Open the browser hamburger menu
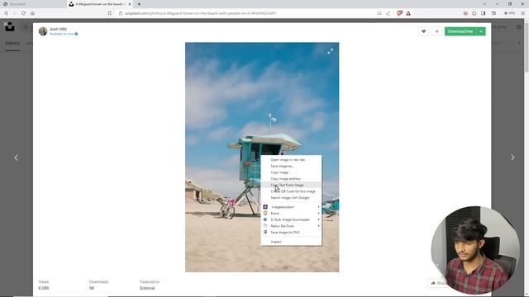The width and height of the screenshot is (529, 297). (523, 13)
